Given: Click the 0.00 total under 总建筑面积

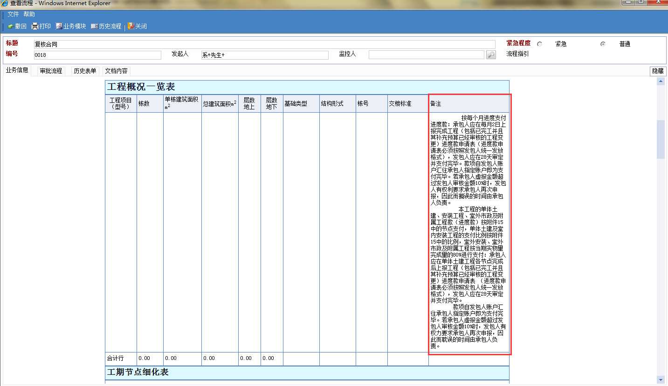Looking at the screenshot, I should coord(209,359).
